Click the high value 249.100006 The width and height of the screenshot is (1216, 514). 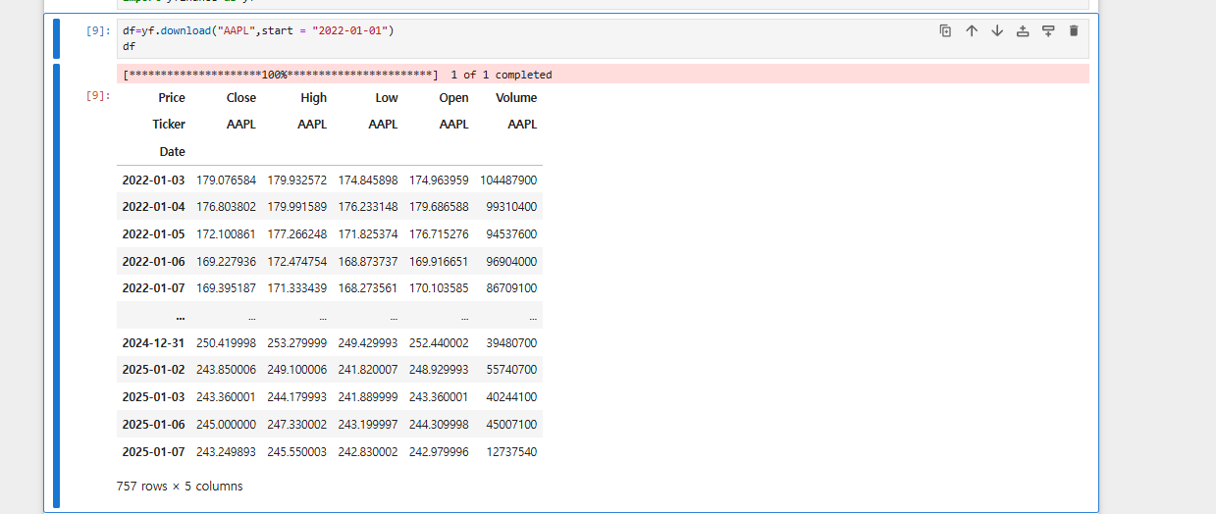[297, 370]
